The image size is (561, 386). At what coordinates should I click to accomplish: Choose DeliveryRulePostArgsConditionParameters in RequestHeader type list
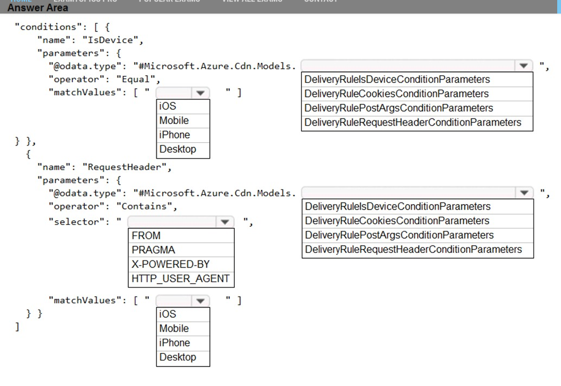pos(418,235)
